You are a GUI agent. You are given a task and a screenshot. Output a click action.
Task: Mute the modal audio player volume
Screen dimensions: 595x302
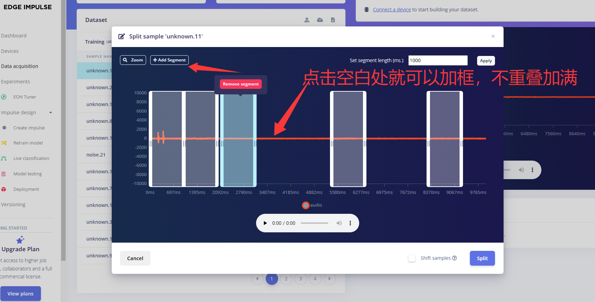(339, 223)
